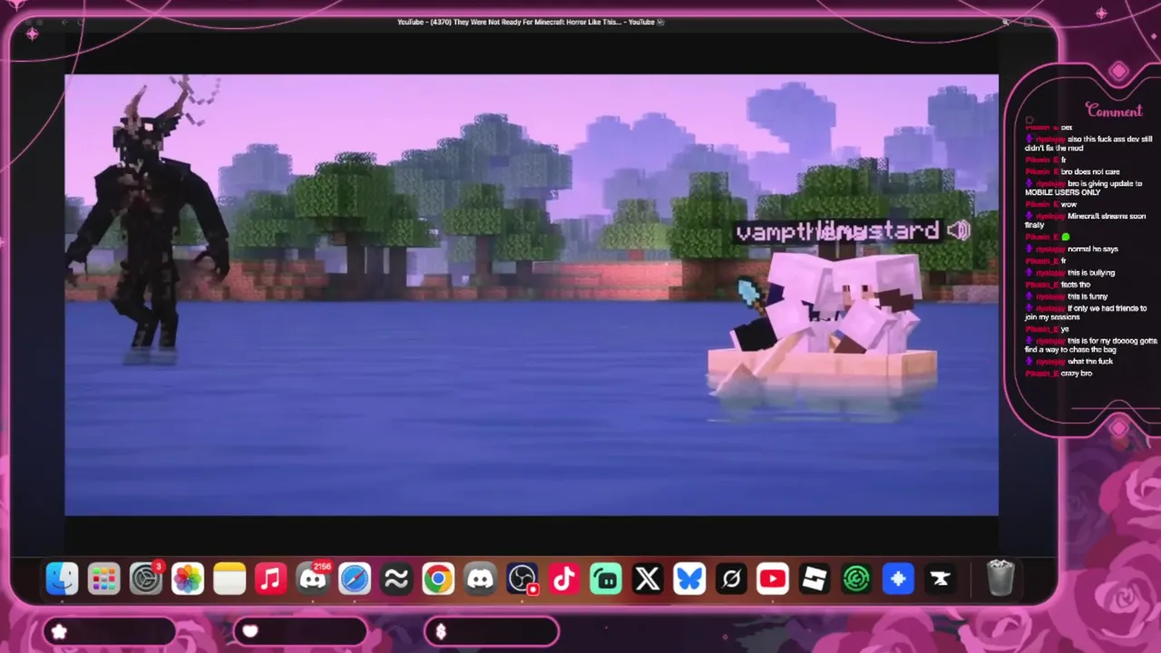Click the chat message "wow"
Image resolution: width=1161 pixels, height=653 pixels.
pos(1068,204)
